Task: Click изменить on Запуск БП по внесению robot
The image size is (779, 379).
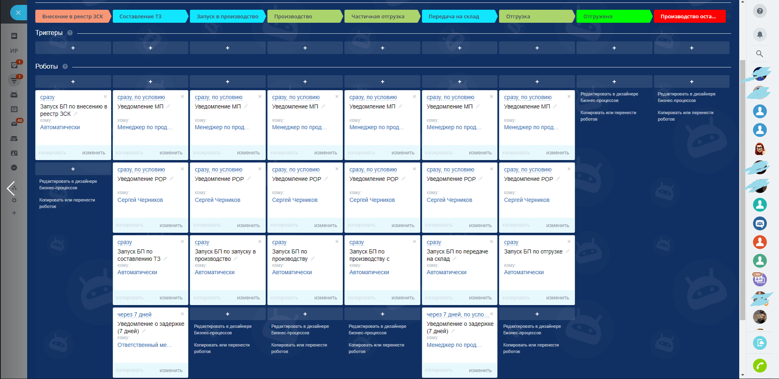Action: pyautogui.click(x=93, y=153)
